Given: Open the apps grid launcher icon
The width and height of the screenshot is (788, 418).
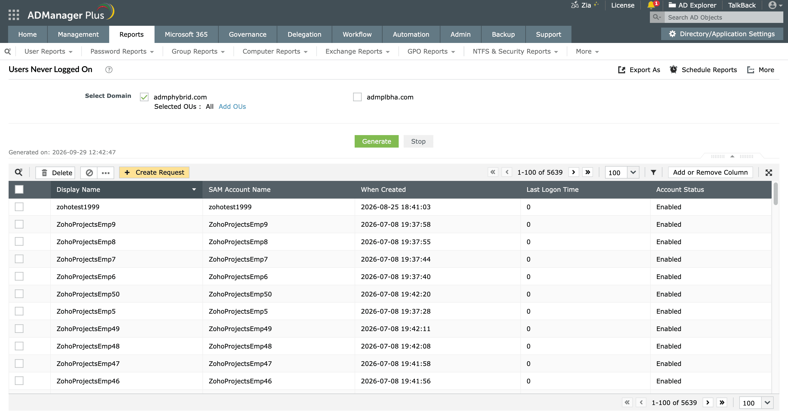Looking at the screenshot, I should [14, 15].
